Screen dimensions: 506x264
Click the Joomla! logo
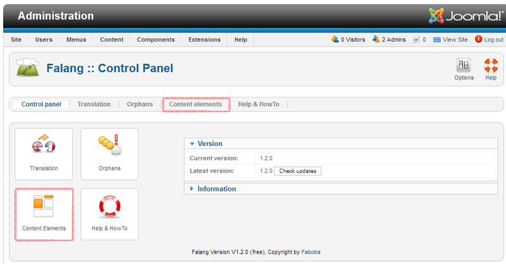coord(466,16)
